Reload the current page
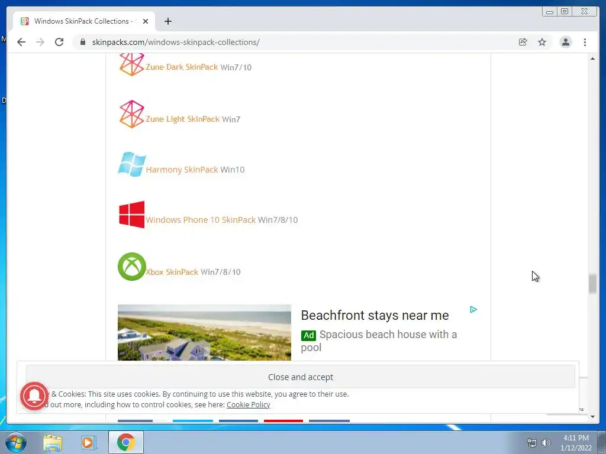Viewport: 606px width, 454px height. coord(59,42)
